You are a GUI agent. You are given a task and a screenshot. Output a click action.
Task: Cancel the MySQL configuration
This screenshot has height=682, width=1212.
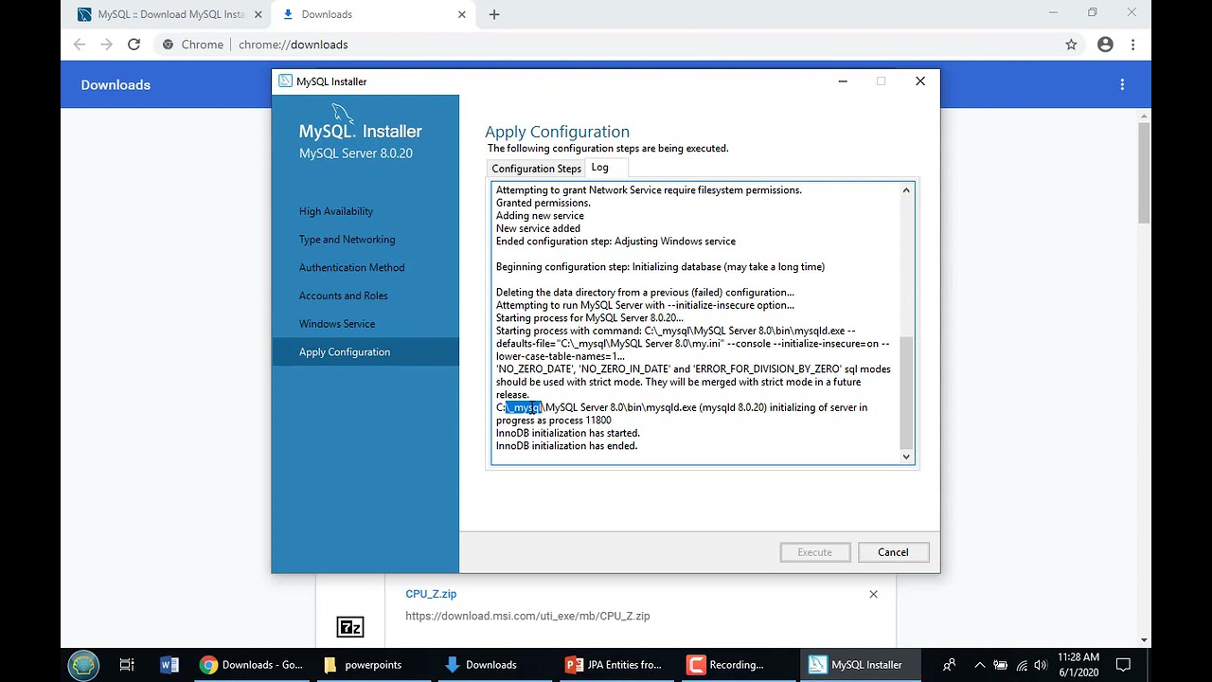(893, 552)
